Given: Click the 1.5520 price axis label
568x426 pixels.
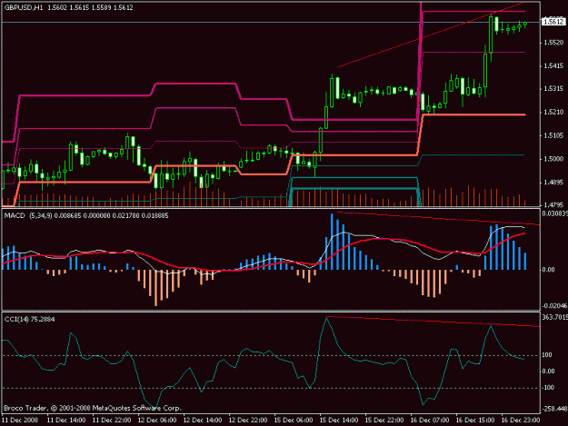Looking at the screenshot, I should [x=553, y=43].
